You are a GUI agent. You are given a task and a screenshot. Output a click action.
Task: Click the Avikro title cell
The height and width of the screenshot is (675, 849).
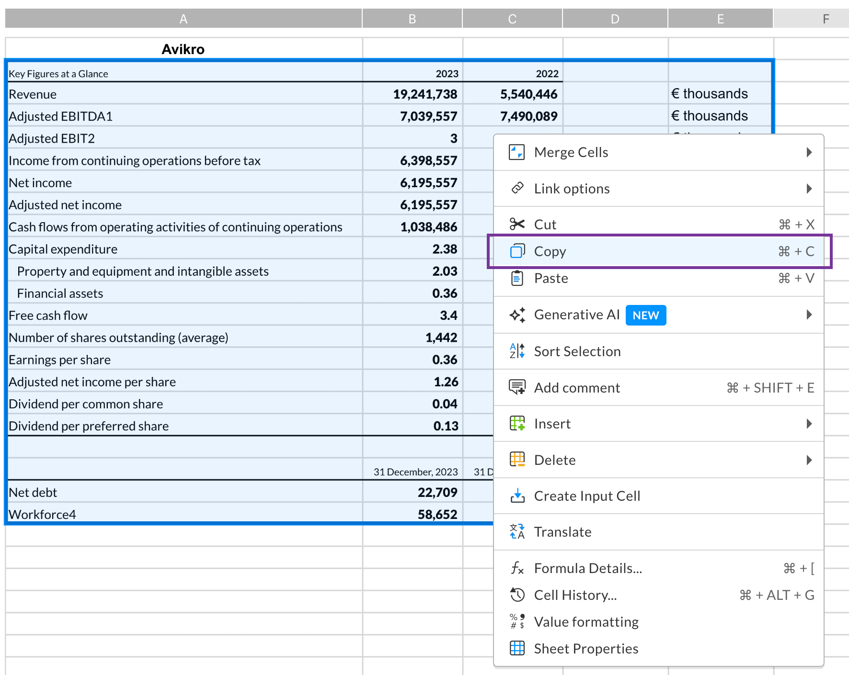tap(184, 49)
